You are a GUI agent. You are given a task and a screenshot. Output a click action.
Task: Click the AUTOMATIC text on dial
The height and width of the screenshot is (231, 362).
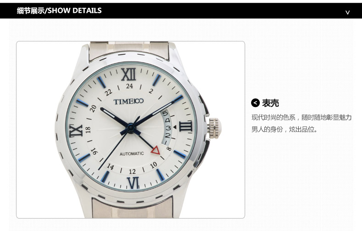click(x=132, y=154)
